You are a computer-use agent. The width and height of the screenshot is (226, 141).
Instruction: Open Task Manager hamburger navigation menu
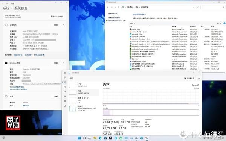(x=65, y=73)
